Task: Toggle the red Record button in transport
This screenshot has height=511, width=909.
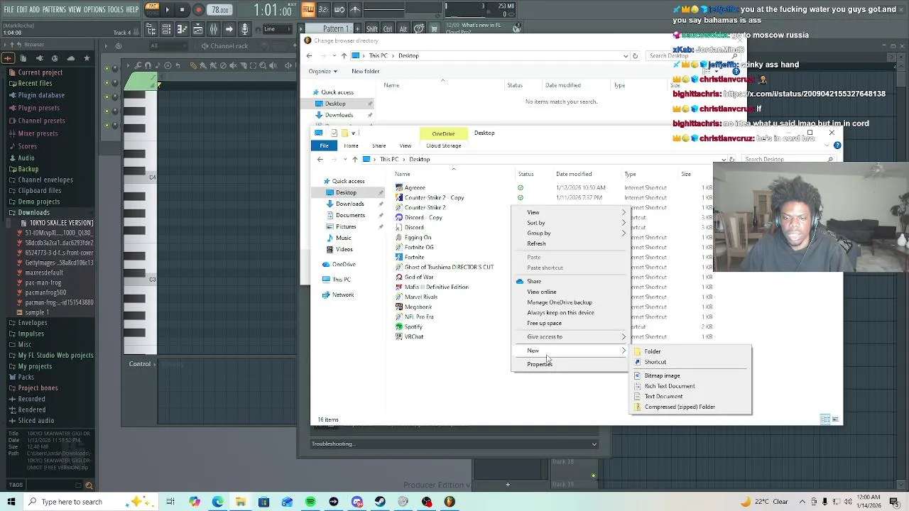Action: (198, 10)
